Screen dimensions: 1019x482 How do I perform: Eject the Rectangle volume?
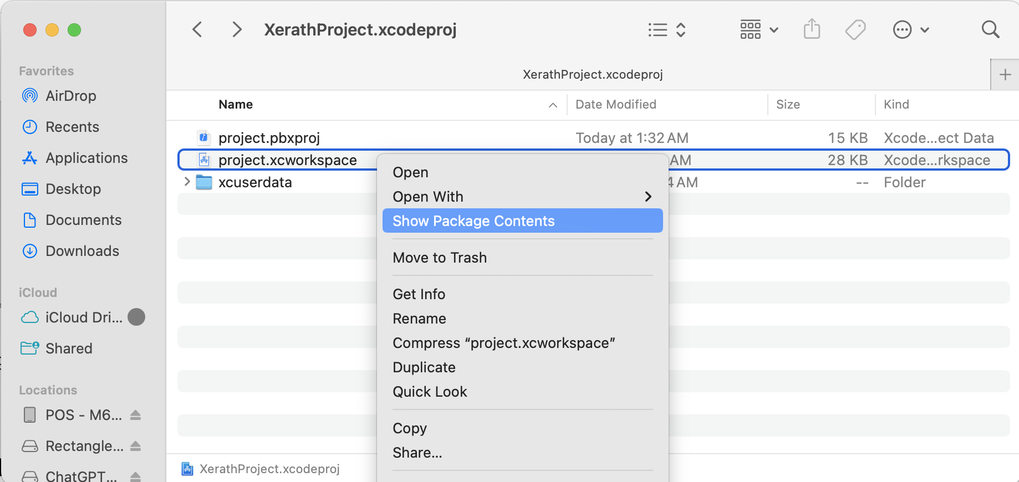(x=135, y=446)
